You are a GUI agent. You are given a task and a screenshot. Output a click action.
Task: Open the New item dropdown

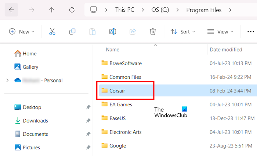(x=22, y=32)
